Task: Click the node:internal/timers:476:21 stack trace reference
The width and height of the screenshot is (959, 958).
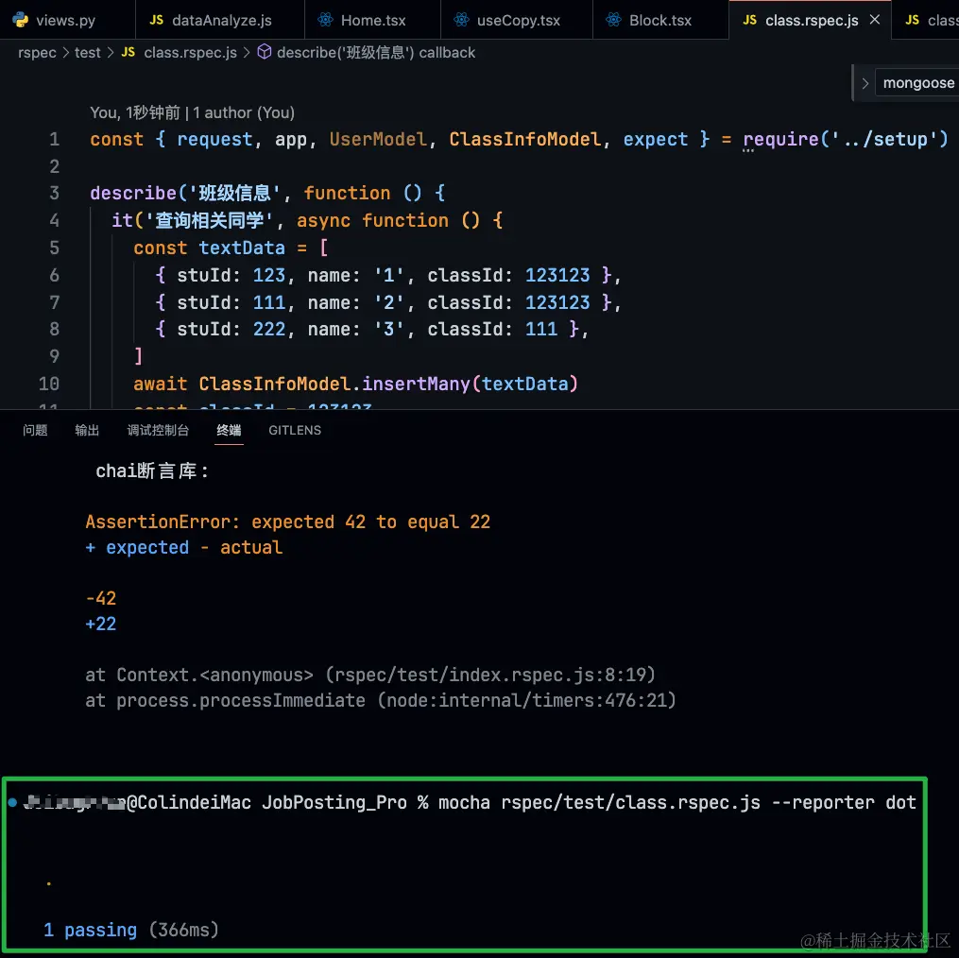Action: click(x=526, y=700)
